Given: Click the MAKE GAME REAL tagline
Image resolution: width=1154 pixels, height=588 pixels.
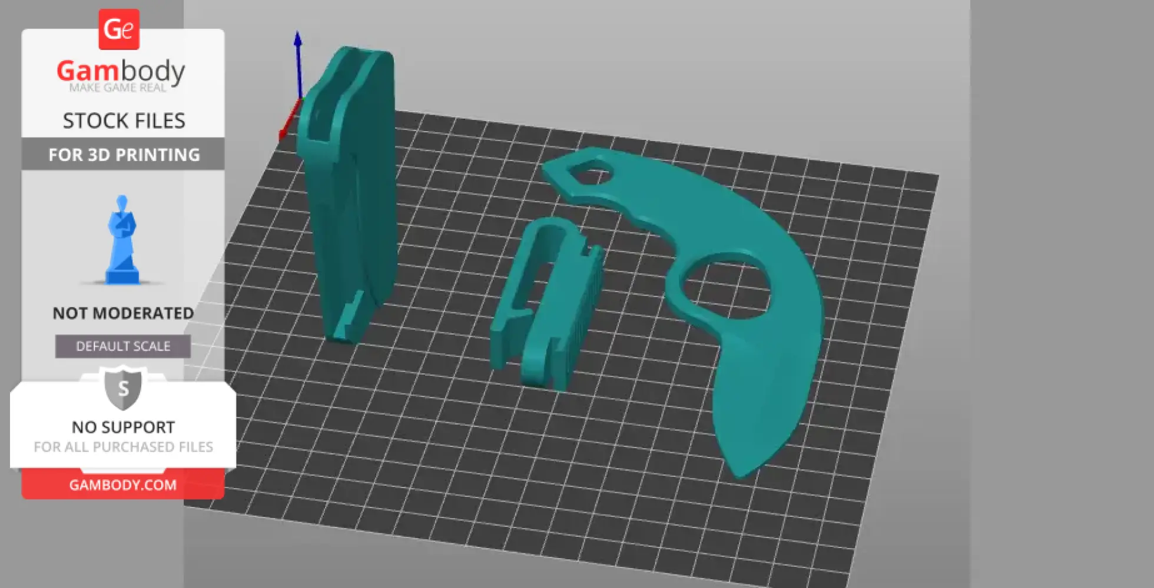Looking at the screenshot, I should (x=118, y=88).
